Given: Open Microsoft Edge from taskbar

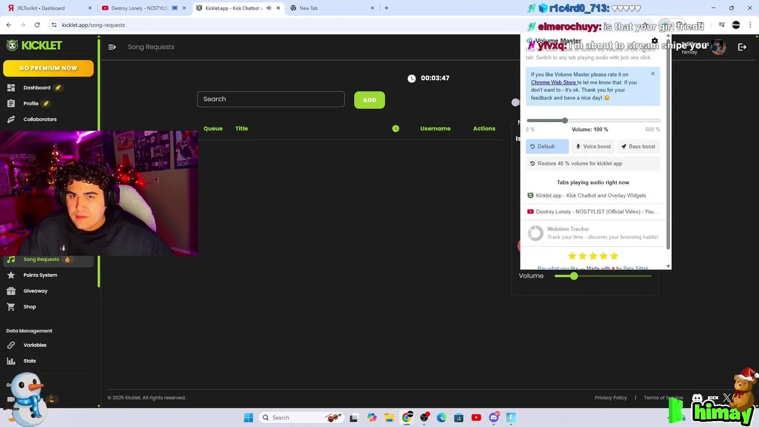Looking at the screenshot, I should pyautogui.click(x=441, y=418).
